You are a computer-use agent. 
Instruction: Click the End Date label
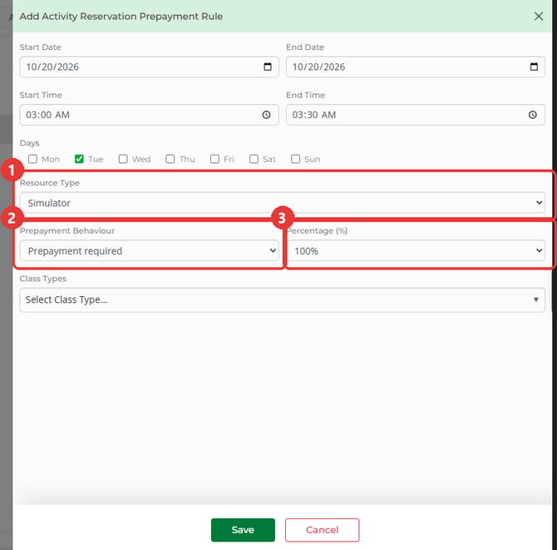point(305,47)
